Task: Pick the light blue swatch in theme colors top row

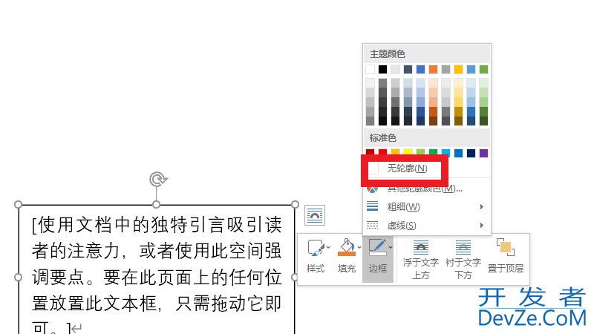Action: tap(471, 69)
